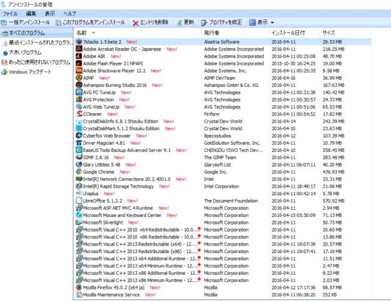This screenshot has width=391, height=301.
Task: Sort by サイズ column header
Action: (345, 33)
